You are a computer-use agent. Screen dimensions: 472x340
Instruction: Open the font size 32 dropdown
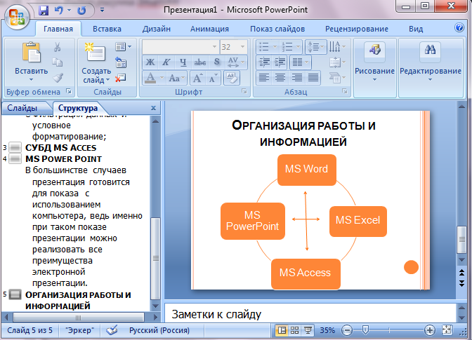pyautogui.click(x=242, y=47)
